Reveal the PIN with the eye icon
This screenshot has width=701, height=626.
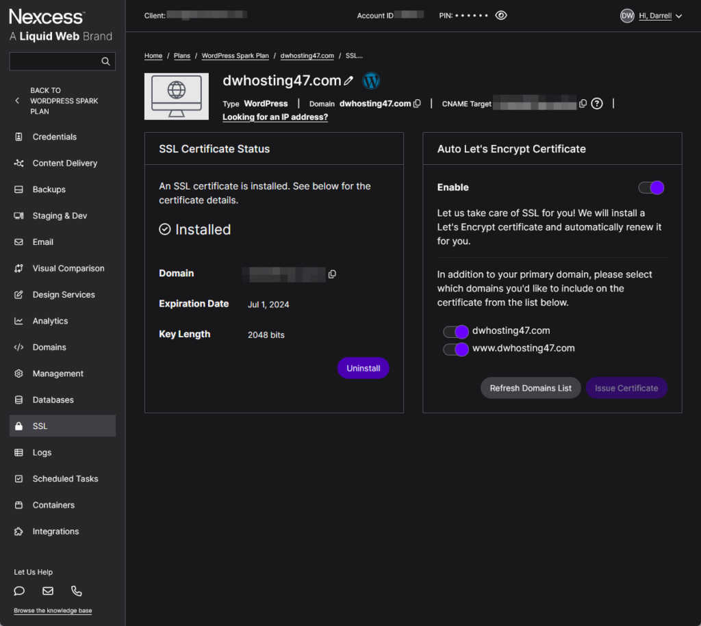click(x=501, y=16)
